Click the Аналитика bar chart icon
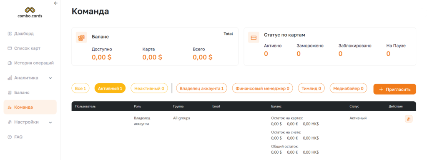 click(x=10, y=78)
